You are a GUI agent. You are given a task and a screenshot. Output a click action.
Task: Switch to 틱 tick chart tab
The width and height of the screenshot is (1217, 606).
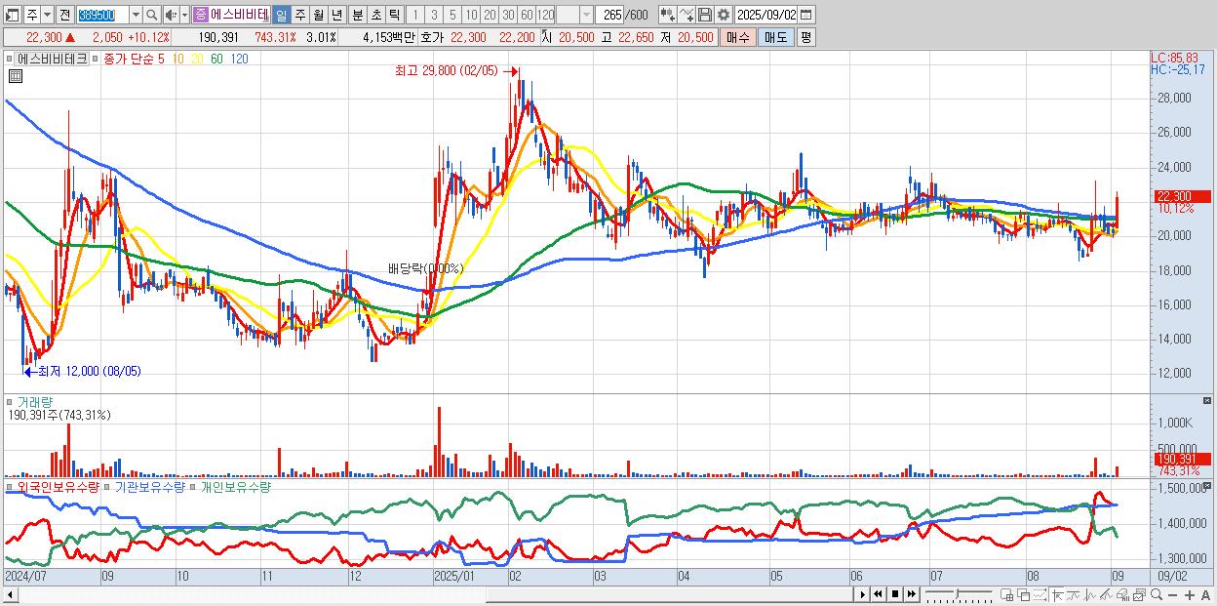click(x=394, y=15)
